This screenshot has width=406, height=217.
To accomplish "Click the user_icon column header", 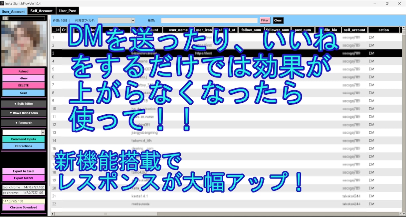I will point(204,30).
